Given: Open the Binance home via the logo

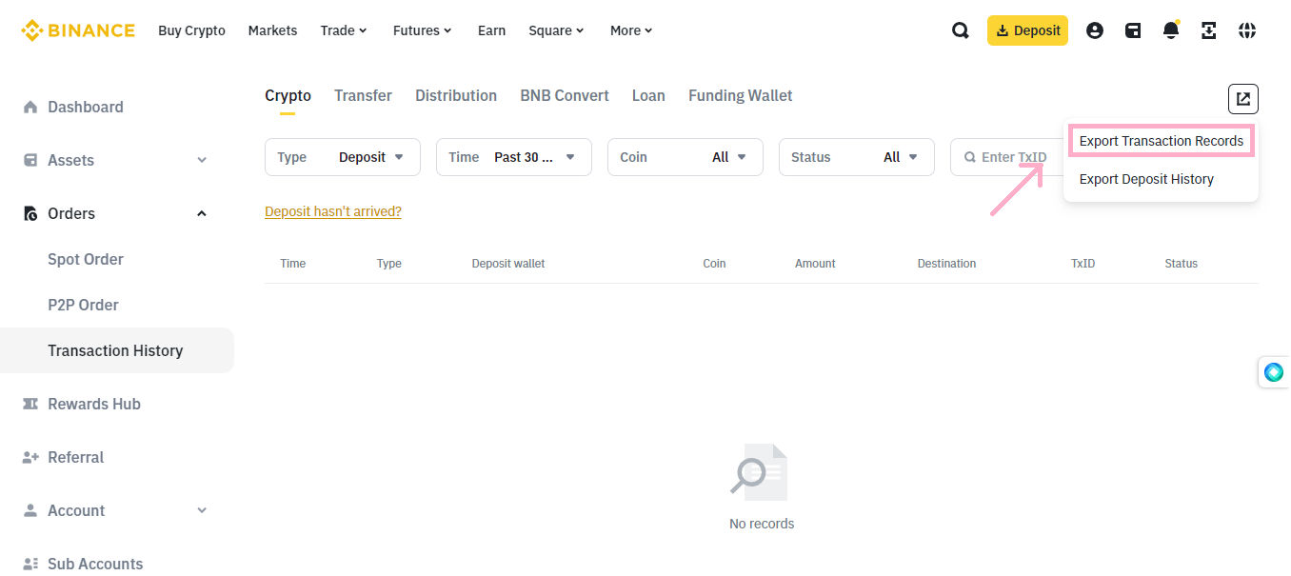Looking at the screenshot, I should click(x=76, y=30).
